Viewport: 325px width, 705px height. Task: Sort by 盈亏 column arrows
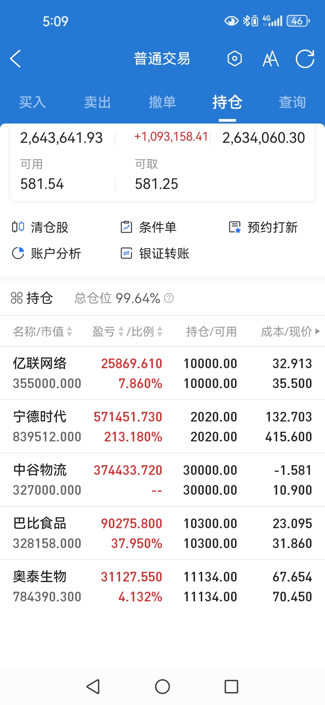click(x=121, y=331)
